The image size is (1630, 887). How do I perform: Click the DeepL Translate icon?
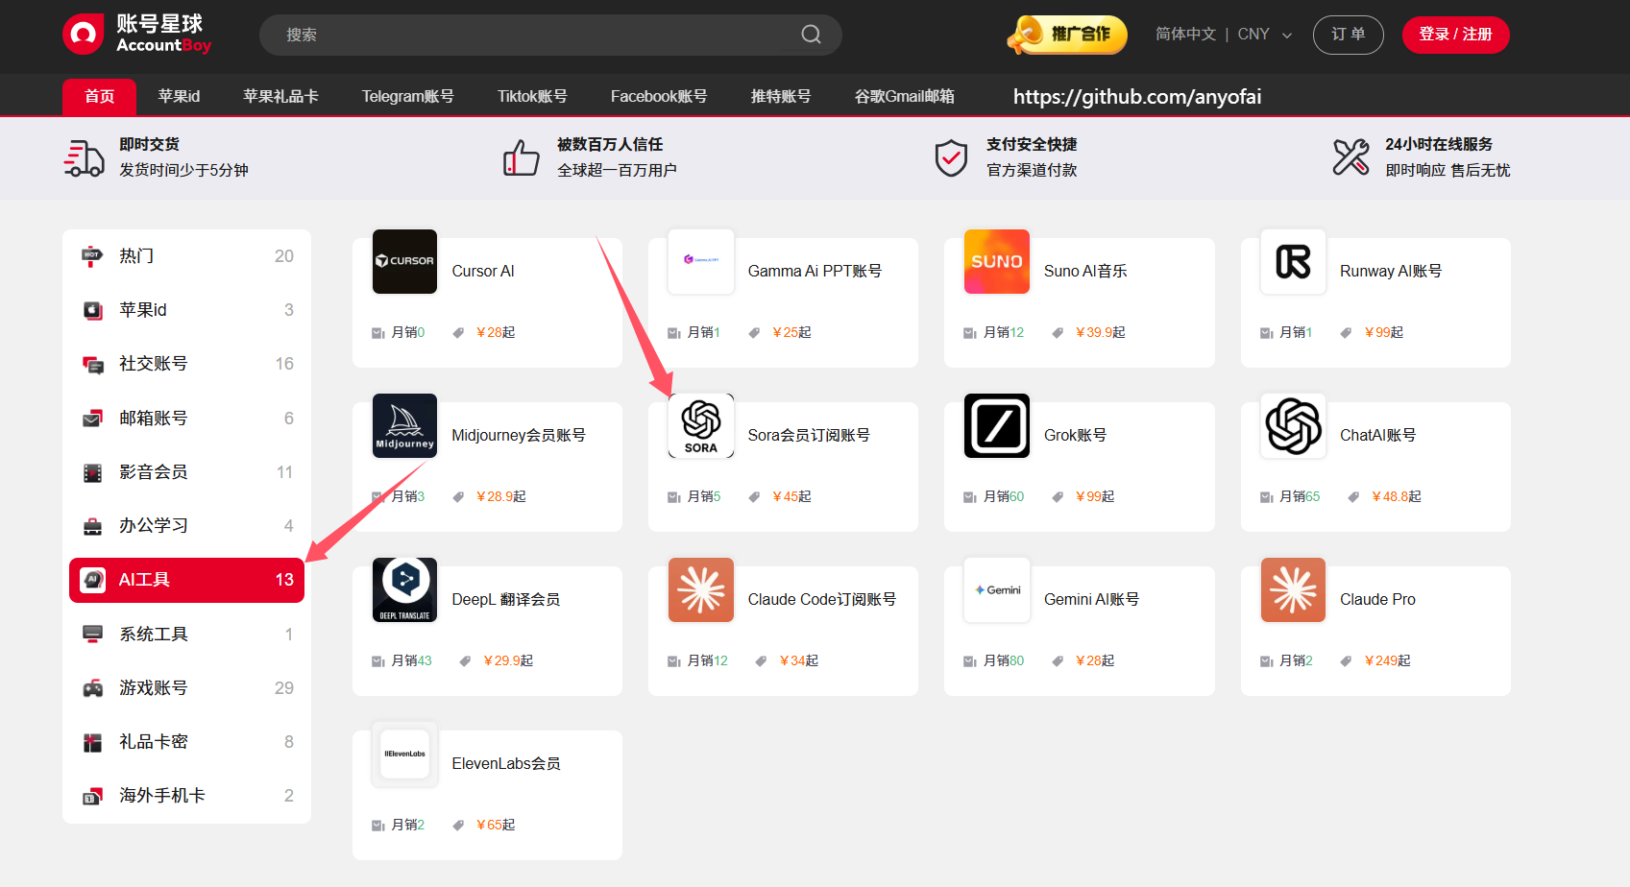click(403, 589)
